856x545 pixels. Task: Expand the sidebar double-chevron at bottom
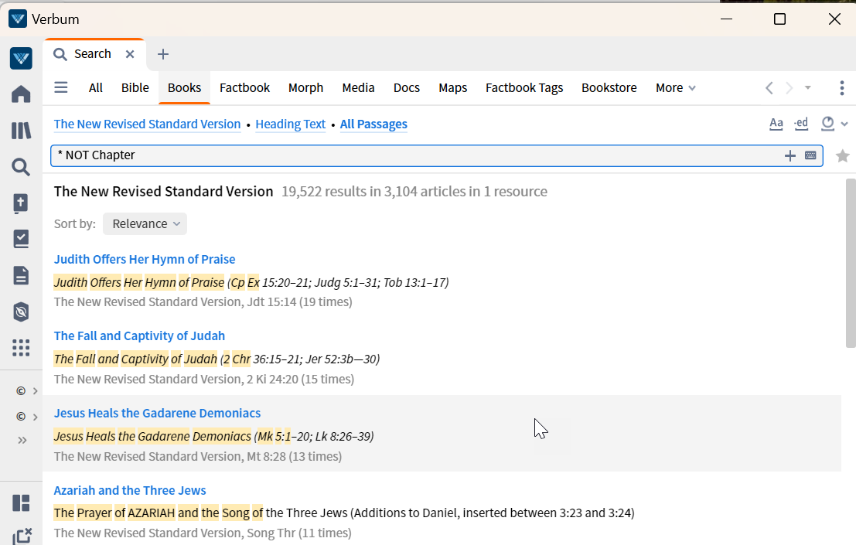[x=22, y=441]
